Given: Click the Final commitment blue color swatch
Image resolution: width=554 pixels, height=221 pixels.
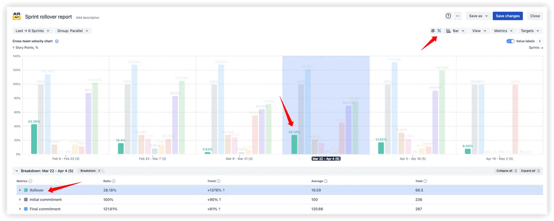Looking at the screenshot, I should [26, 209].
